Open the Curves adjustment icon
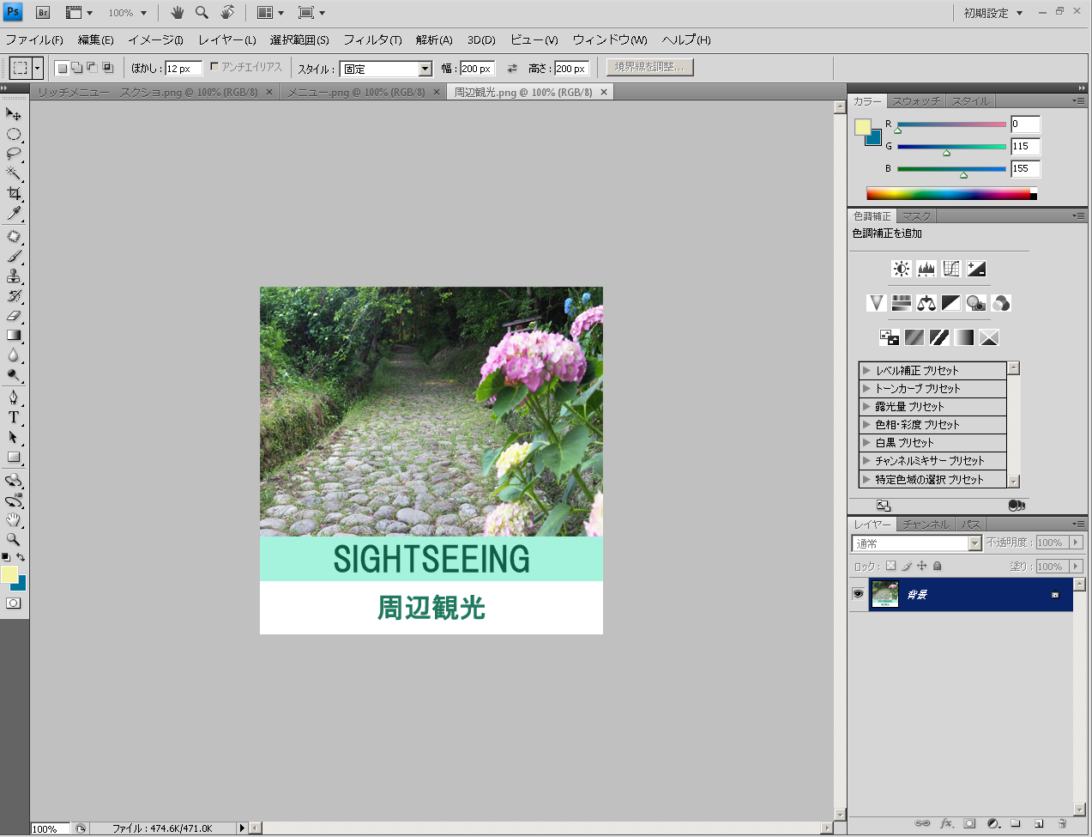Viewport: 1092px width, 837px height. [950, 269]
